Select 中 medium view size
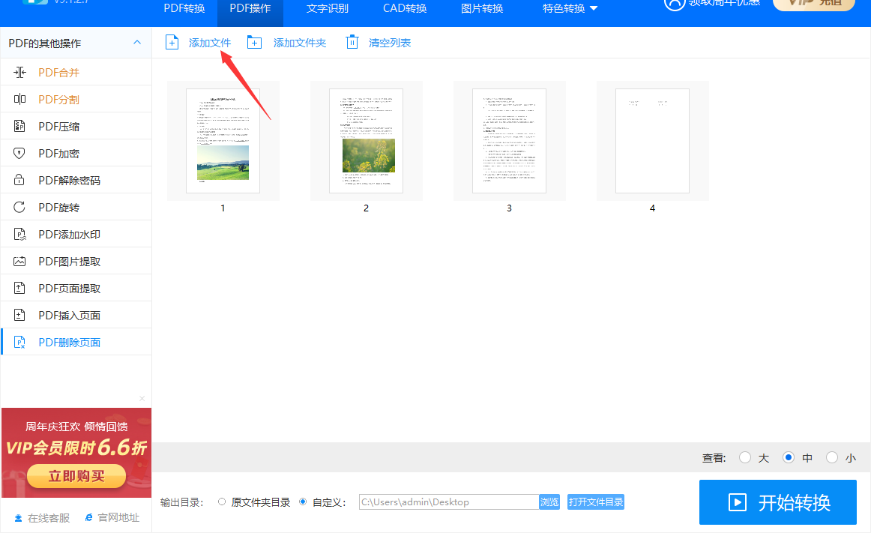This screenshot has height=533, width=871. click(x=789, y=457)
